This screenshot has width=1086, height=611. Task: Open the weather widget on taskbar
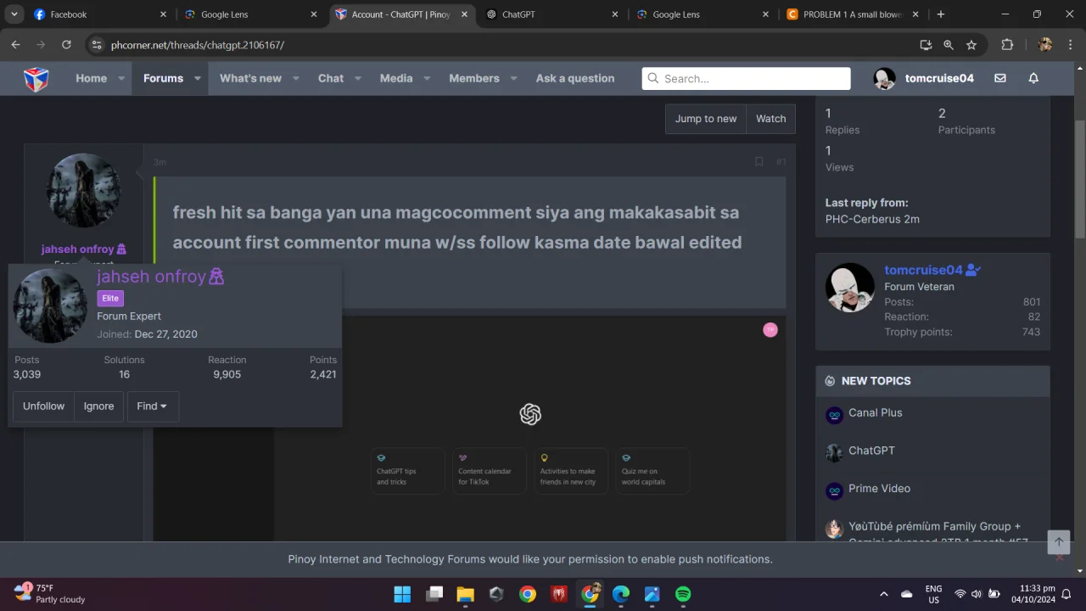tap(51, 593)
